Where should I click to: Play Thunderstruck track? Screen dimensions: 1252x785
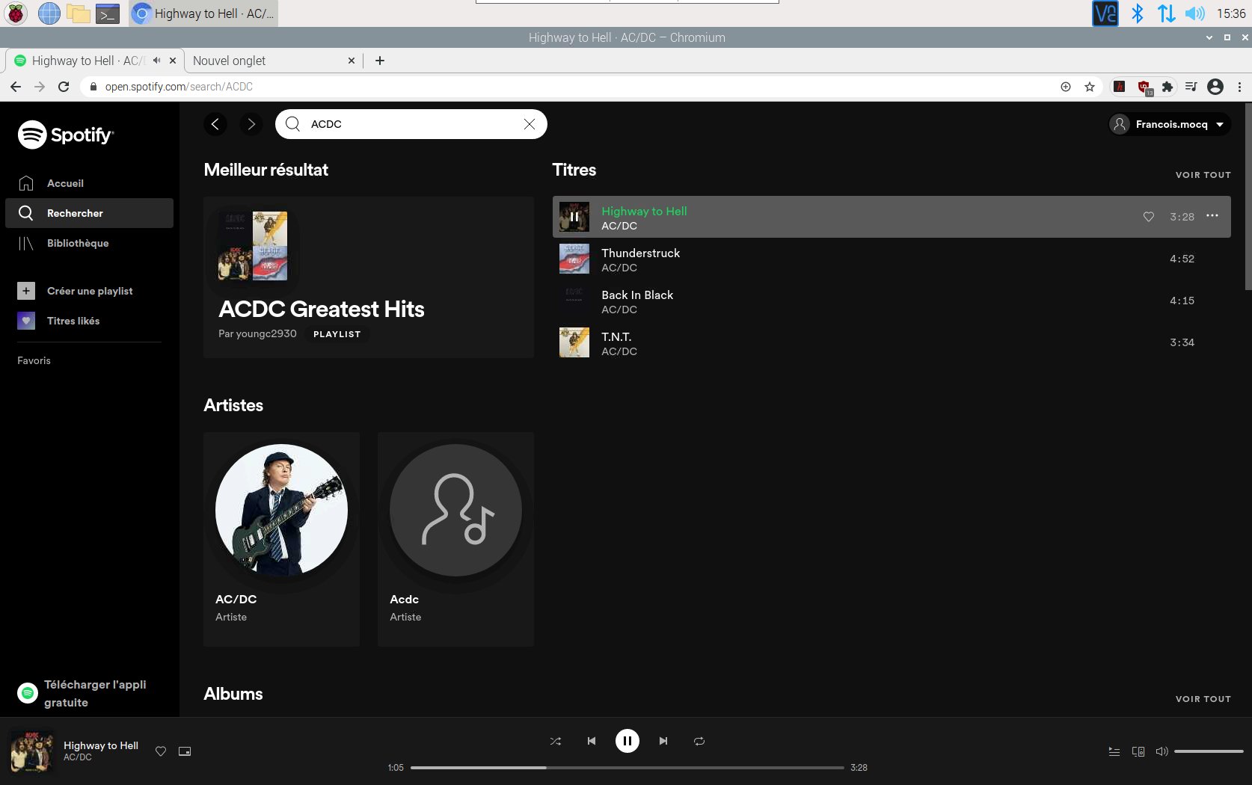pos(892,259)
